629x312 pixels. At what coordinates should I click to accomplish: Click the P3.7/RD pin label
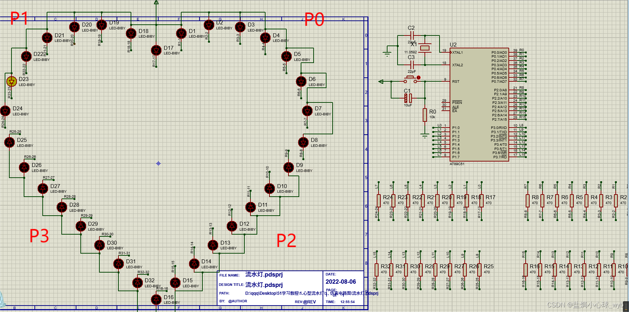click(x=500, y=157)
